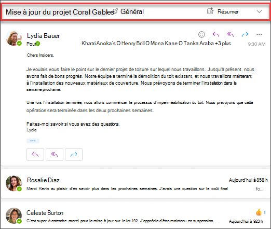Image resolution: width=271 pixels, height=229 pixels.
Task: Open Celeste Burton's profile picture
Action: (x=13, y=215)
